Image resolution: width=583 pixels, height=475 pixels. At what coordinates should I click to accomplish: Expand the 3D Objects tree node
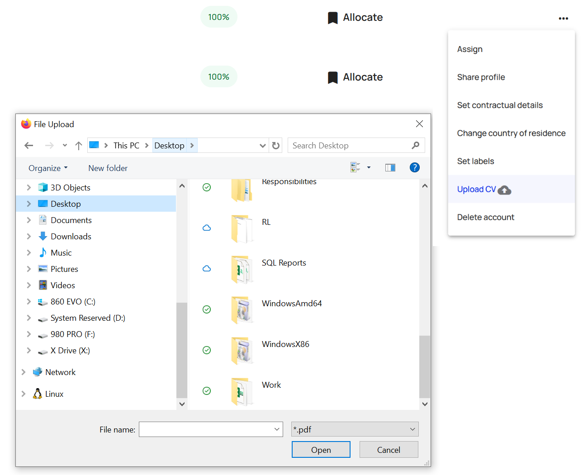point(29,187)
